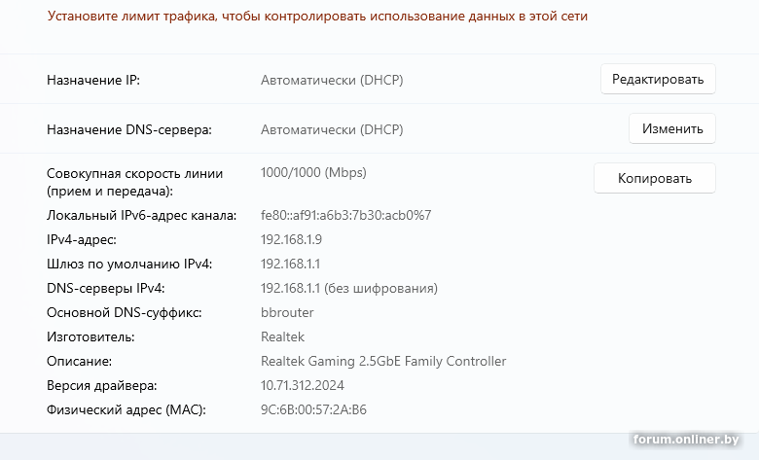The width and height of the screenshot is (759, 460).
Task: Click the IPv4 address value 192.168.1.9
Action: 291,239
